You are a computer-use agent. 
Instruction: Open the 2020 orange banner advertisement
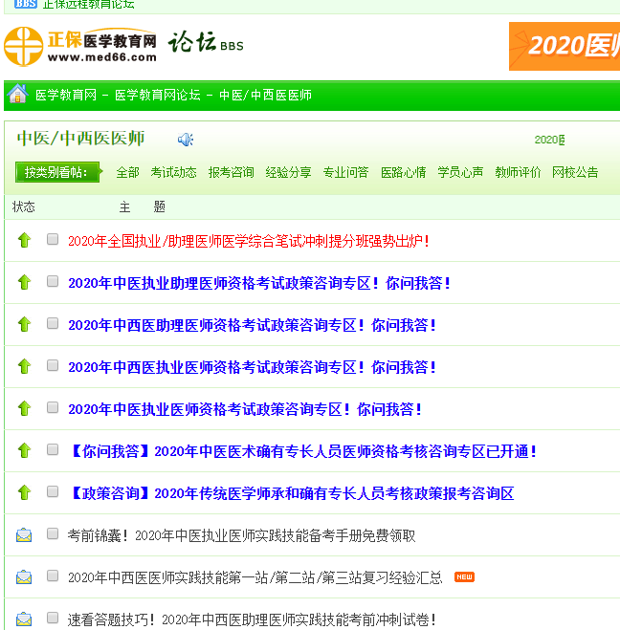565,46
